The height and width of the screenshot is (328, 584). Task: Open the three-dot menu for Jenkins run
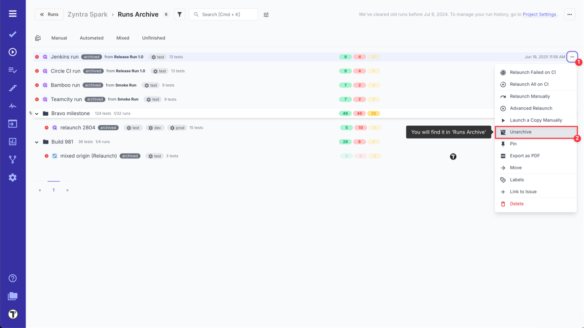tap(572, 56)
